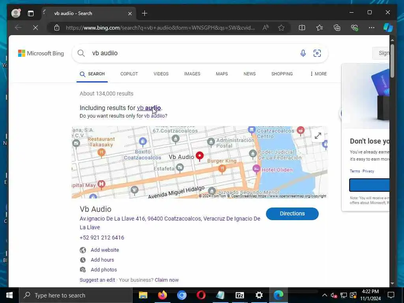
Task: Click Add website link
Action: tap(105, 250)
